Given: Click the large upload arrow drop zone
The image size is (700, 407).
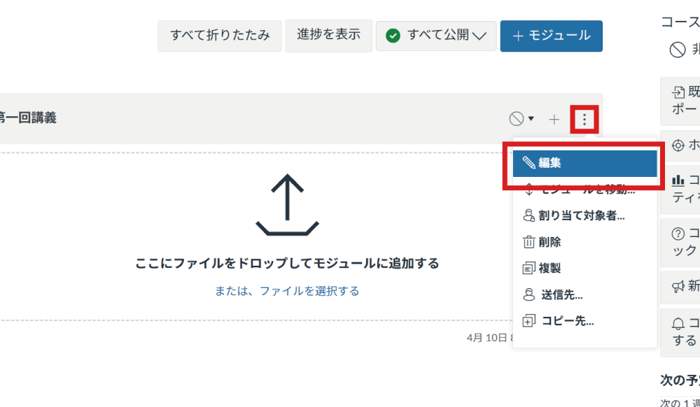Looking at the screenshot, I should click(x=287, y=204).
